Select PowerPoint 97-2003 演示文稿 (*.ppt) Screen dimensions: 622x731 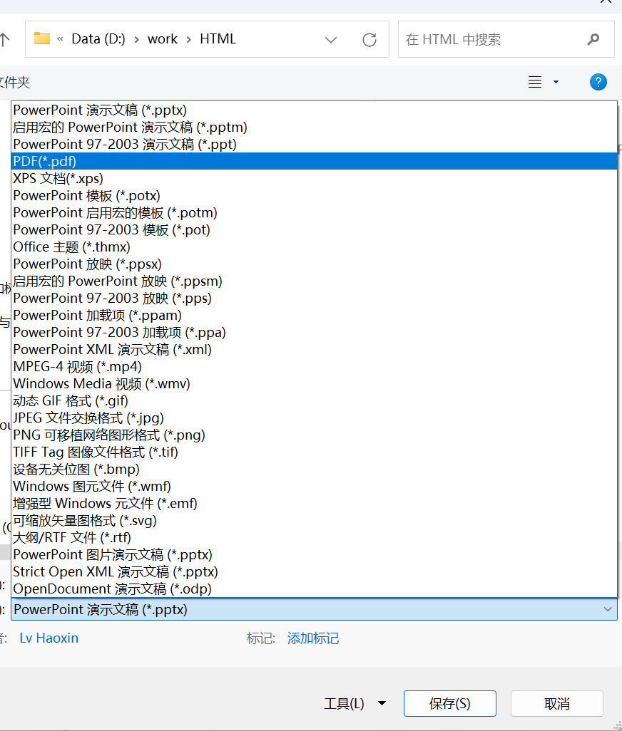coord(314,144)
